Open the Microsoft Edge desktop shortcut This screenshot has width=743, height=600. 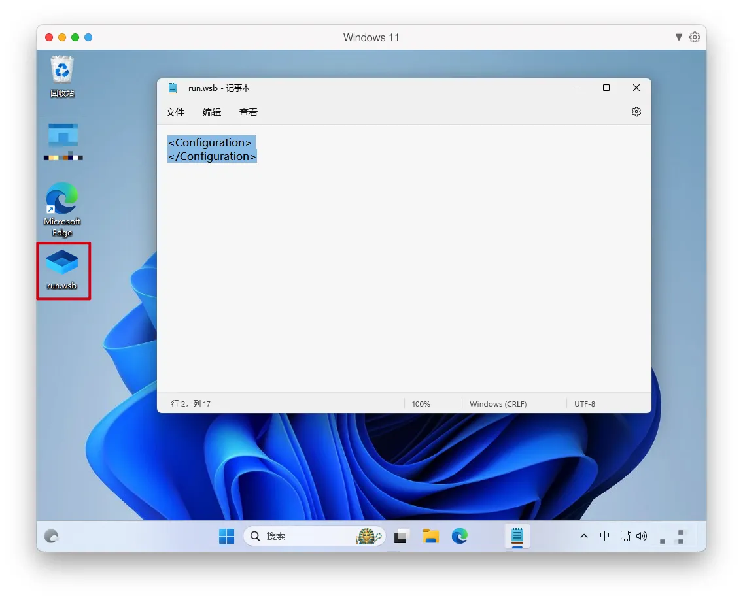[x=62, y=209]
